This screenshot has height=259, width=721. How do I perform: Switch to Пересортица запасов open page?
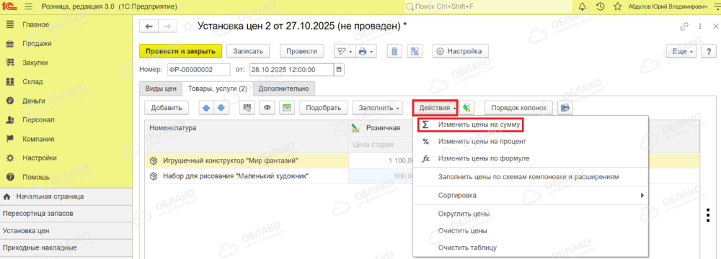(x=66, y=214)
